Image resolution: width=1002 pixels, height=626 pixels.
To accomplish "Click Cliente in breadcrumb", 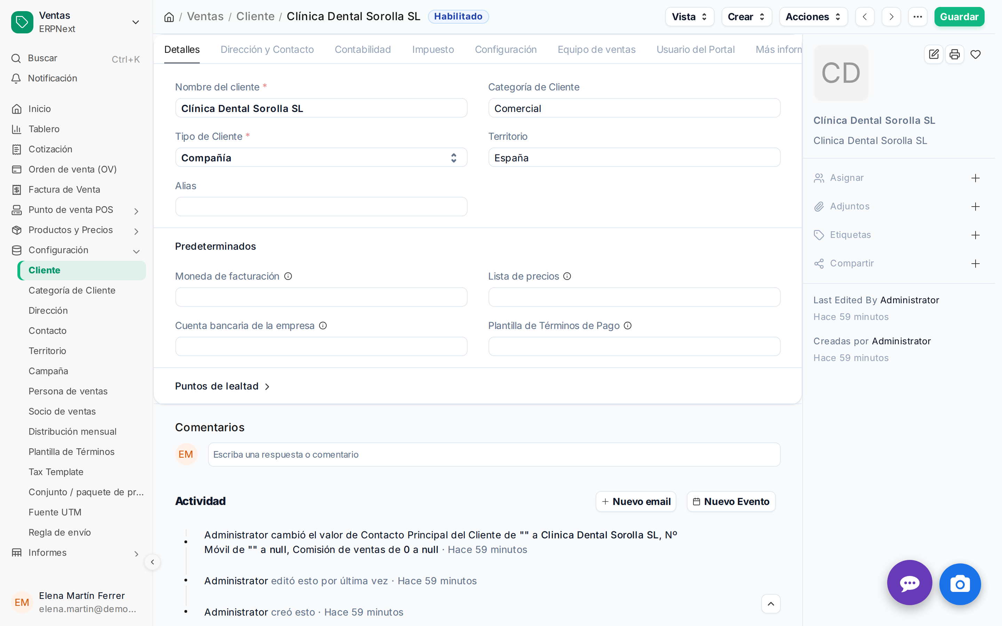I will coord(255,17).
